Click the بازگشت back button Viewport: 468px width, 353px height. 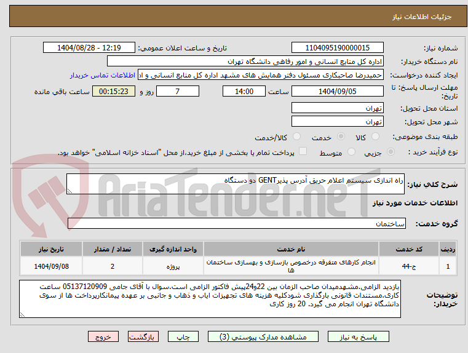pyautogui.click(x=143, y=336)
